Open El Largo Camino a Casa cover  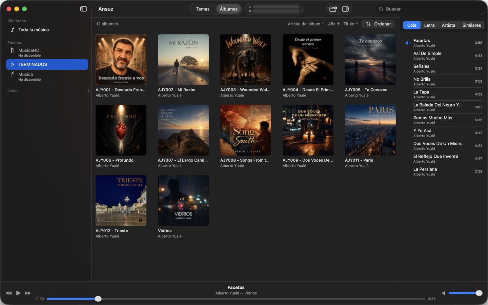183,130
